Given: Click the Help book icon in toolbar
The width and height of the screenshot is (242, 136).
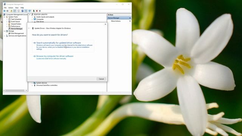Looking at the screenshot, I should coord(23,11).
